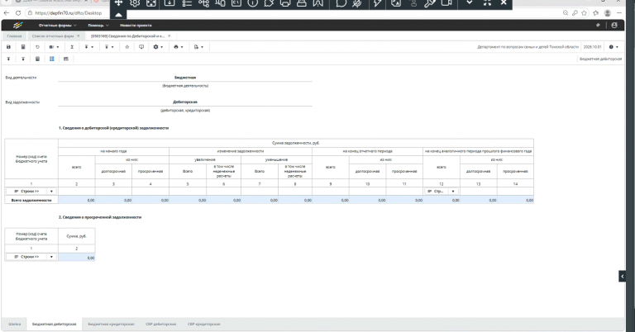Open arrow next to 'Строки >>' in overdue debt table
Viewport: 635px width, 332px height.
51,257
